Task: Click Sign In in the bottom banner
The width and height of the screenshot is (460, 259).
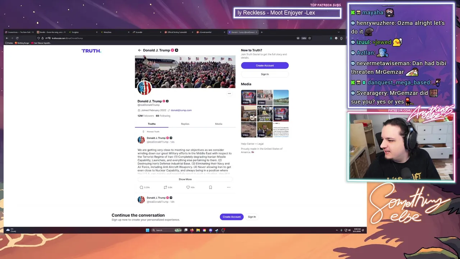Action: point(252,217)
